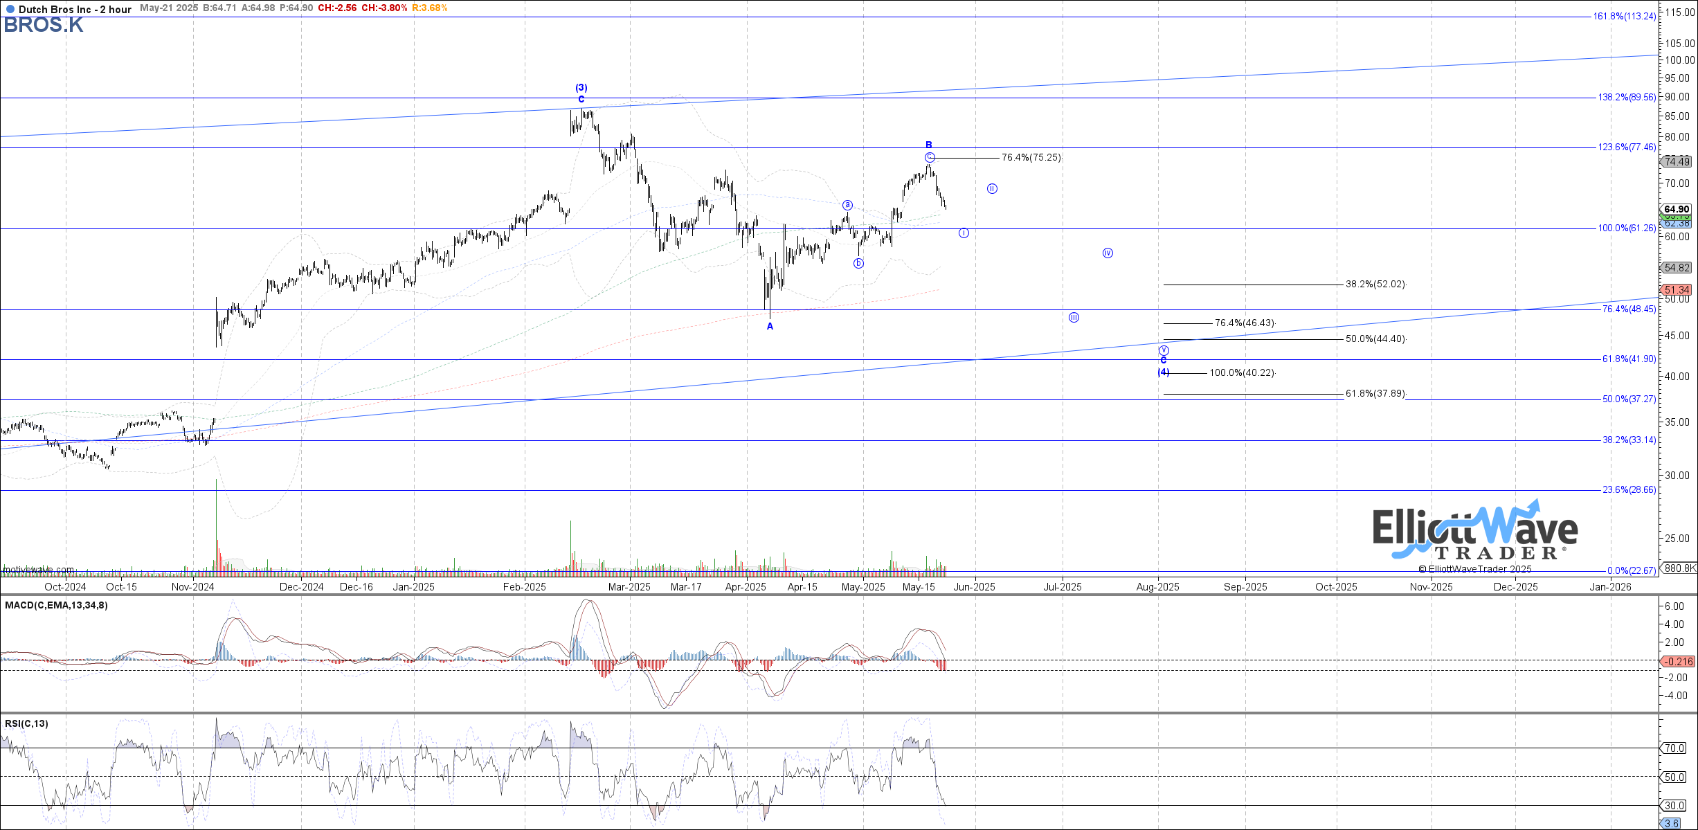Viewport: 1698px width, 830px height.
Task: Click the A:64.98 ask value
Action: (x=258, y=8)
